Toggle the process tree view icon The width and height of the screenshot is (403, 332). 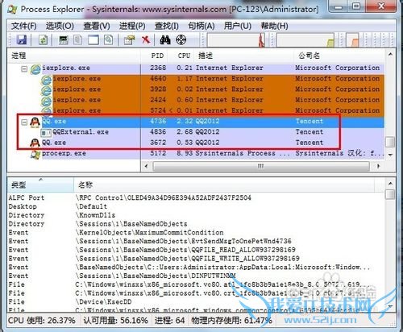78,39
